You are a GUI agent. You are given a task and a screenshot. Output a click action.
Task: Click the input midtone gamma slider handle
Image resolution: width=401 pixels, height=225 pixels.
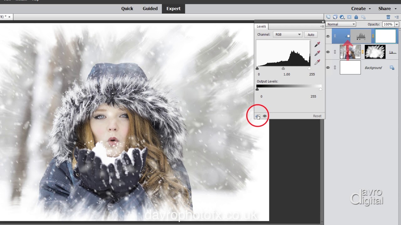click(x=283, y=68)
